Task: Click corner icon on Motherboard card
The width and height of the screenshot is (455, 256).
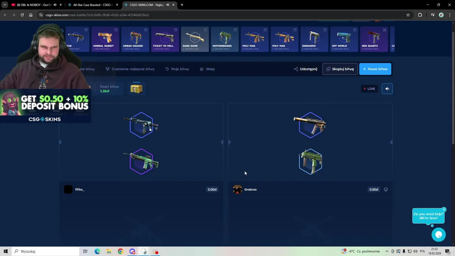Action: (235, 30)
